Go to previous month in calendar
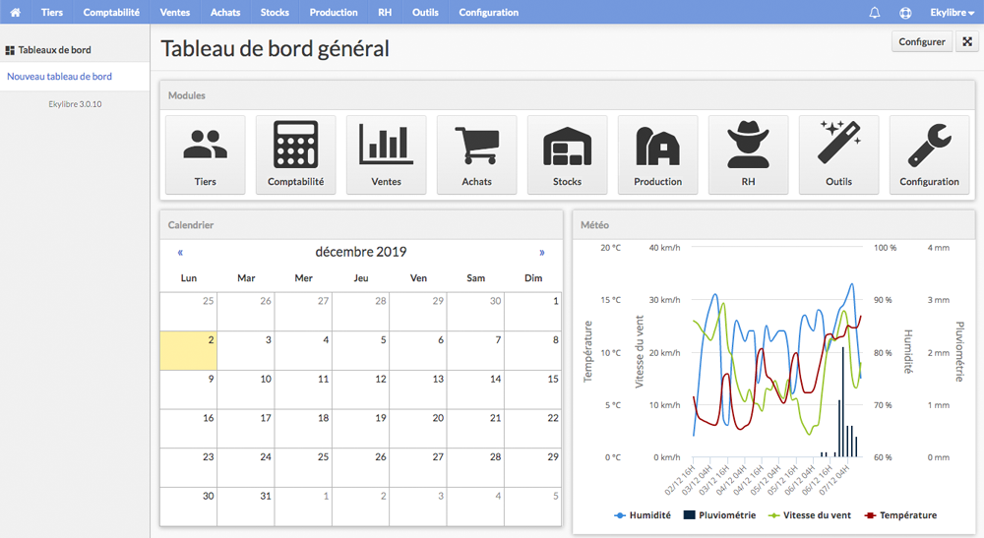This screenshot has height=538, width=984. coord(180,252)
